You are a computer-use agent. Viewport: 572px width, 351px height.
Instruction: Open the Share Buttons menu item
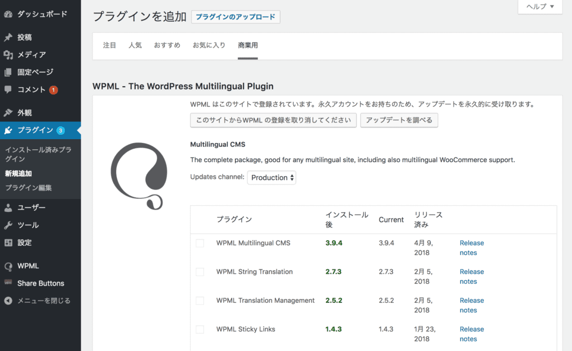(40, 283)
